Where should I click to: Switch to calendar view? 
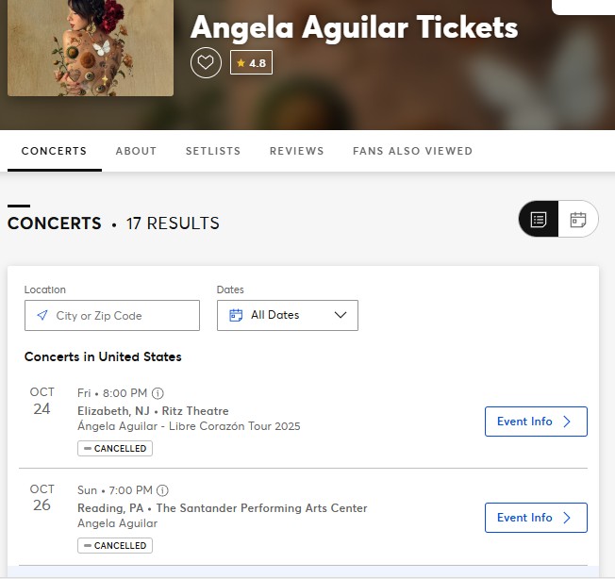point(578,220)
